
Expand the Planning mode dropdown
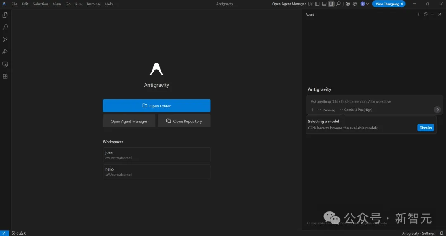pos(327,110)
